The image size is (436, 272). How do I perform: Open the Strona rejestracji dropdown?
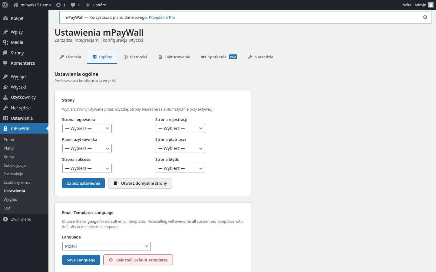point(180,128)
